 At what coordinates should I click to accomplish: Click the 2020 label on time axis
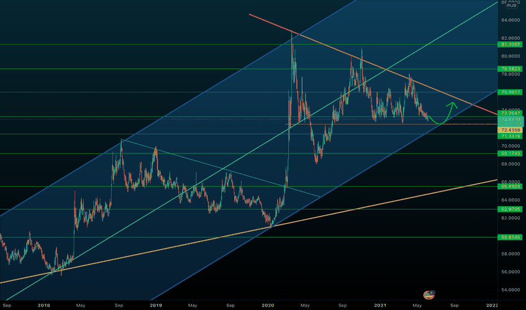coord(268,305)
